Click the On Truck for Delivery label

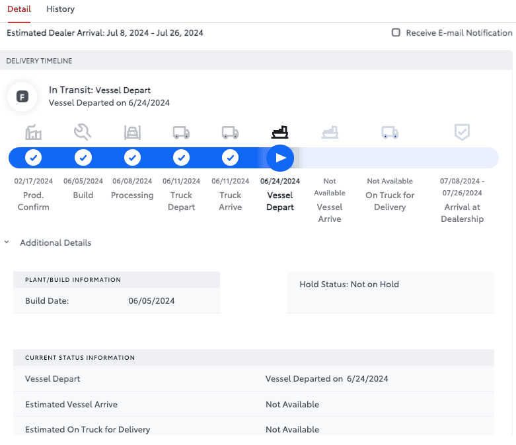390,201
